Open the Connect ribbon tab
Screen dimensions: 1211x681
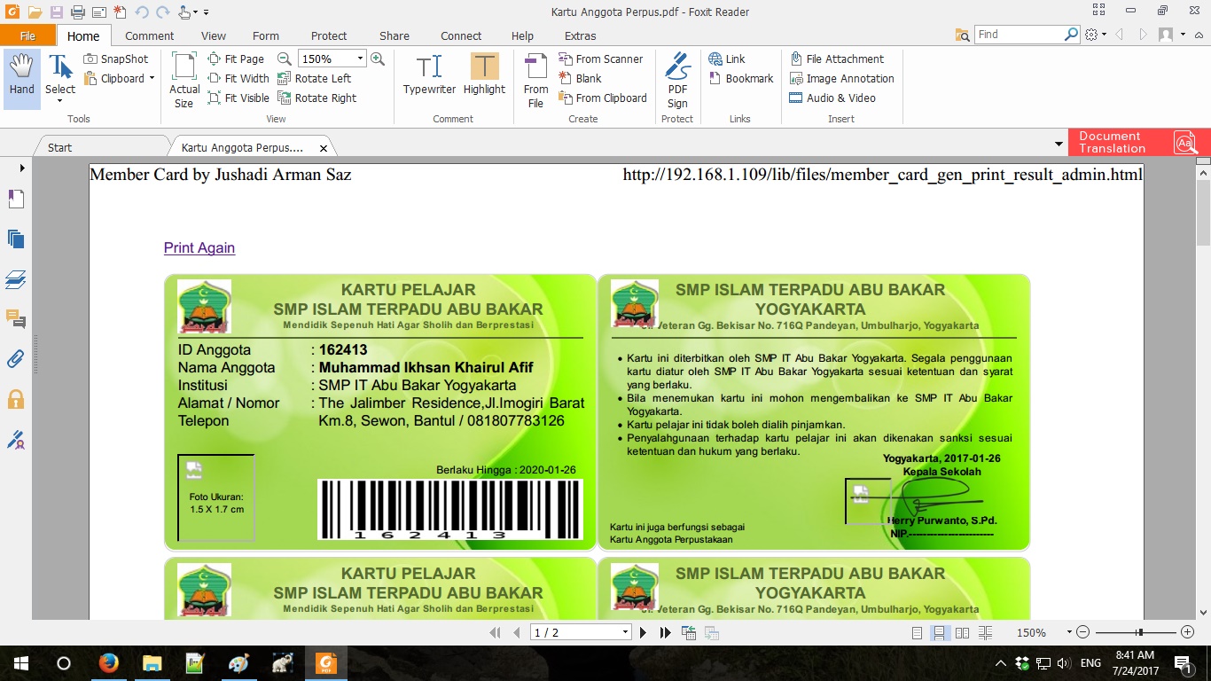coord(461,35)
